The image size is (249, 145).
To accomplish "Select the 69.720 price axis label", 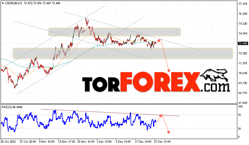I will pos(243,83).
